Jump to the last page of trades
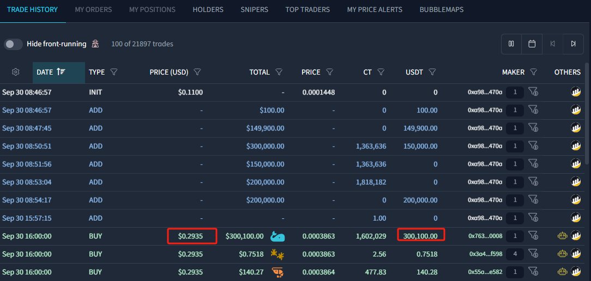The image size is (591, 281). tap(574, 44)
